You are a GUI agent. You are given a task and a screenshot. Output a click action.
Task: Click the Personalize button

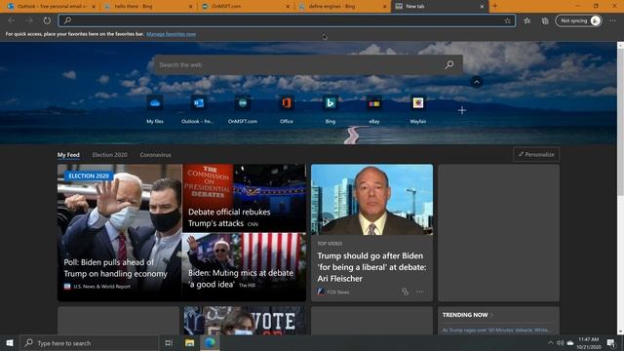pyautogui.click(x=536, y=154)
